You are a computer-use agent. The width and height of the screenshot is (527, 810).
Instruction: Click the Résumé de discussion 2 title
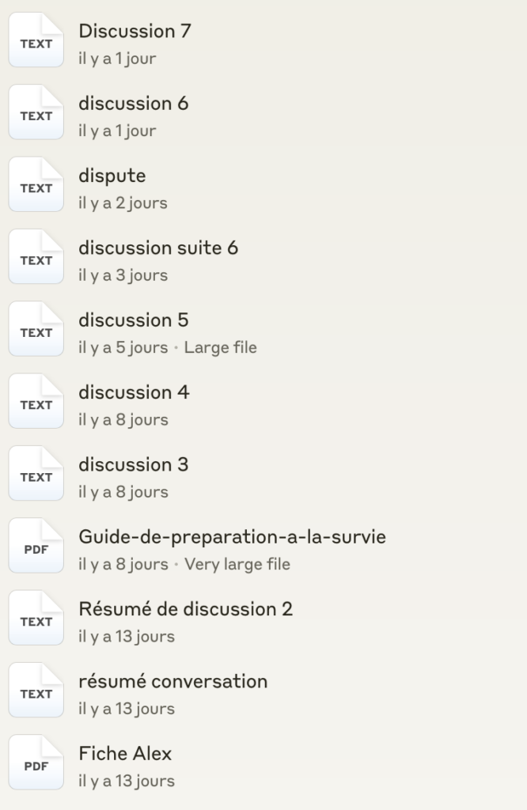click(x=185, y=609)
